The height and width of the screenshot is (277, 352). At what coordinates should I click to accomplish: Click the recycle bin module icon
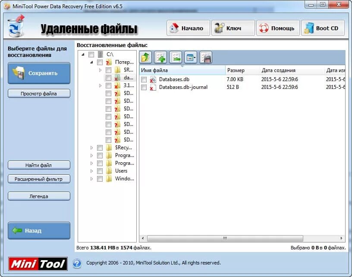coord(16,26)
